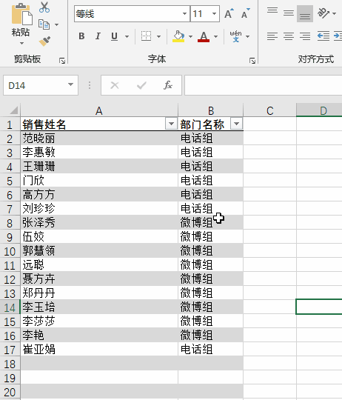Select the Format Painter brush

click(x=44, y=41)
